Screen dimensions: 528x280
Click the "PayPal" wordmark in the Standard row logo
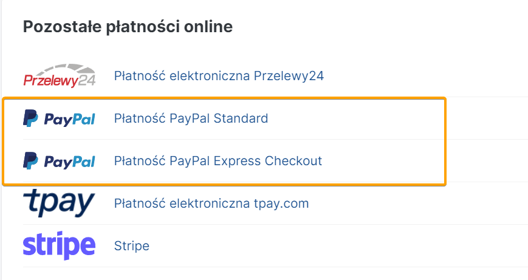coord(69,119)
